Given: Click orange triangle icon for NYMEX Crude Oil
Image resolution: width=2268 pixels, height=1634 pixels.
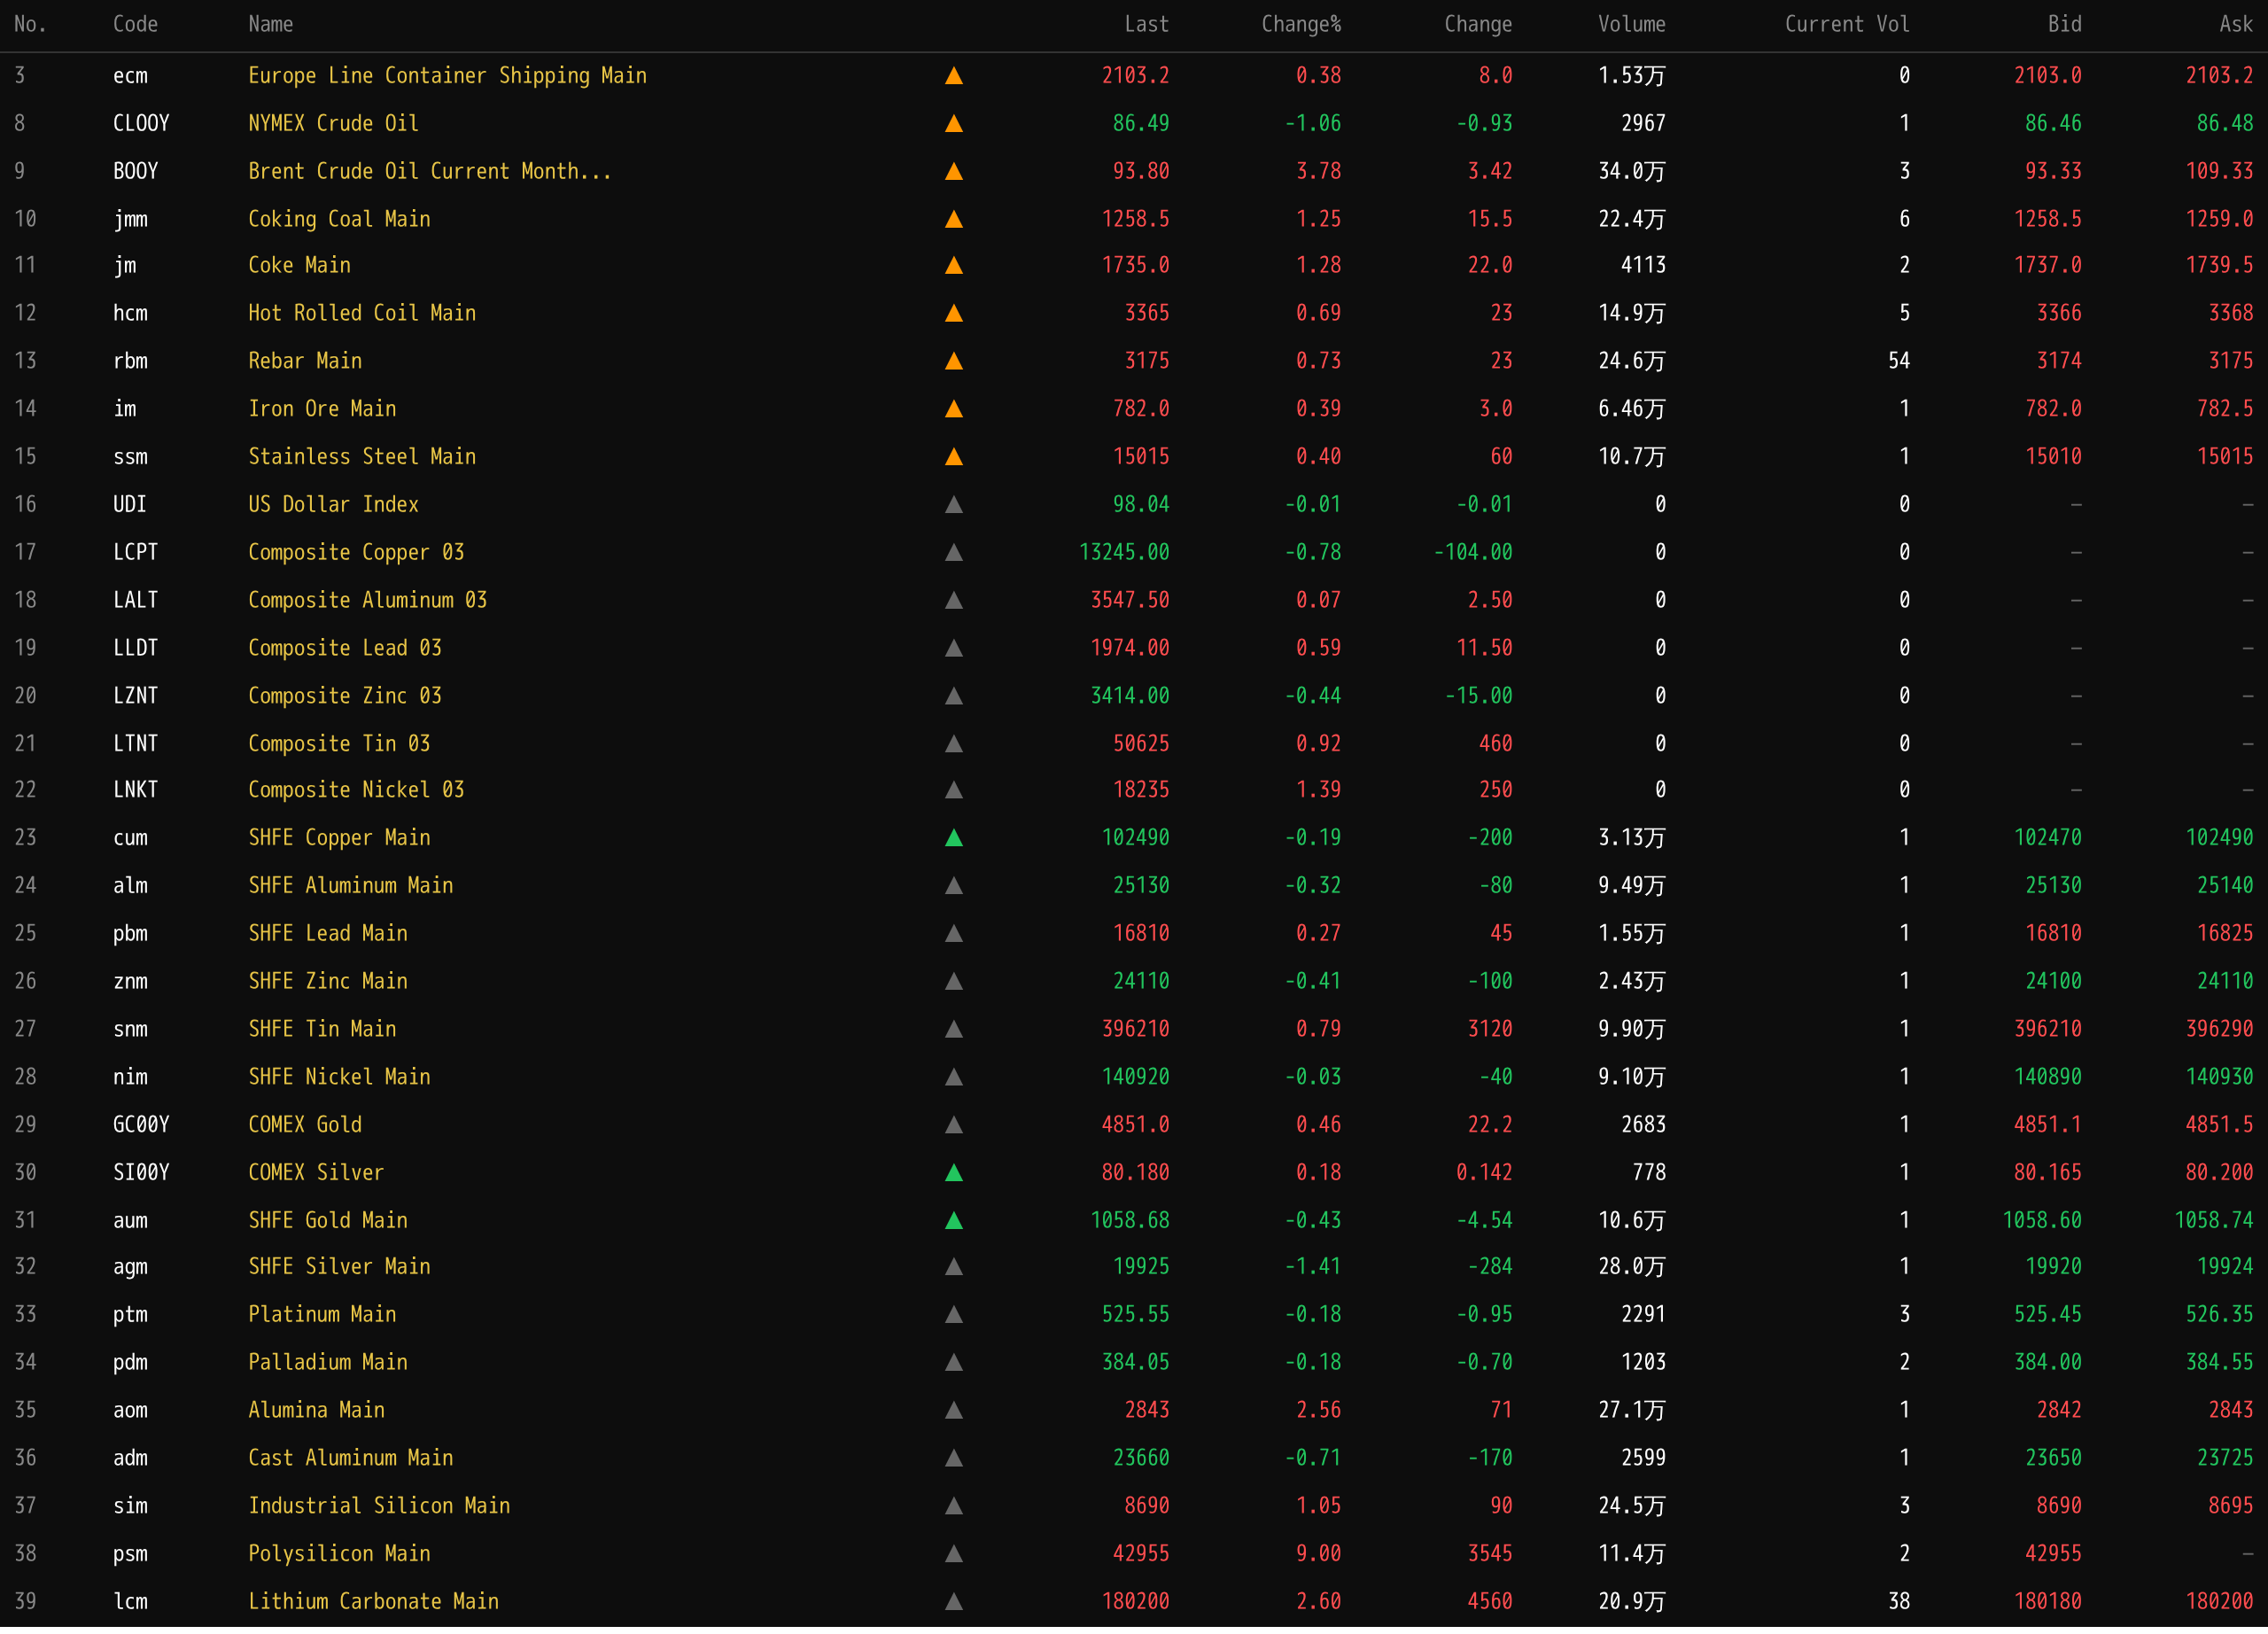Looking at the screenshot, I should (x=954, y=124).
